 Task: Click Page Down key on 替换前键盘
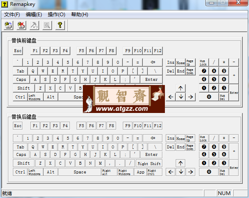coord(191,71)
